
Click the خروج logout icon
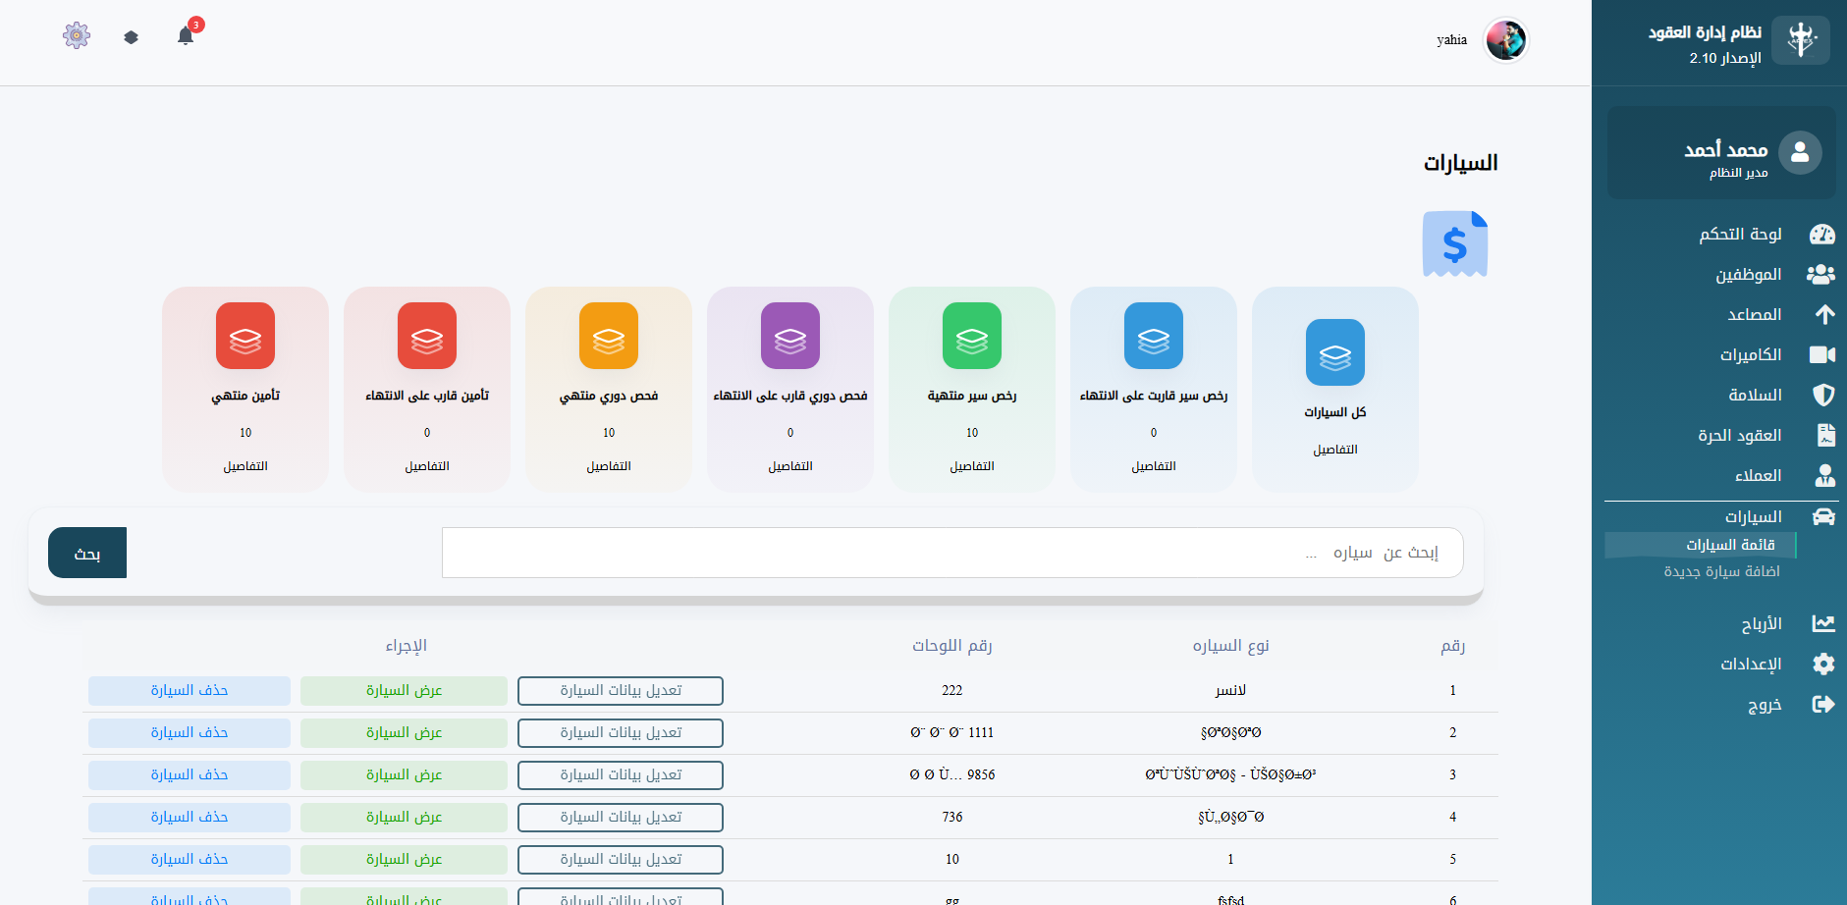click(1823, 704)
